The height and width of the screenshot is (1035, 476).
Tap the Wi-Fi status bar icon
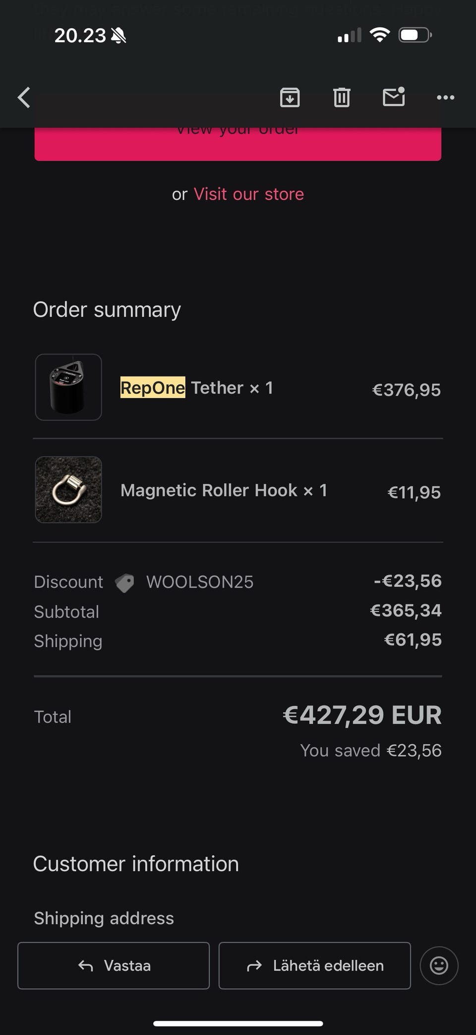point(379,35)
